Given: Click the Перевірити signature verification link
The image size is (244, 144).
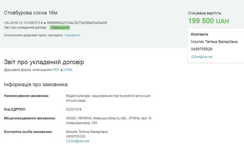Looking at the screenshot, I should (x=72, y=35).
